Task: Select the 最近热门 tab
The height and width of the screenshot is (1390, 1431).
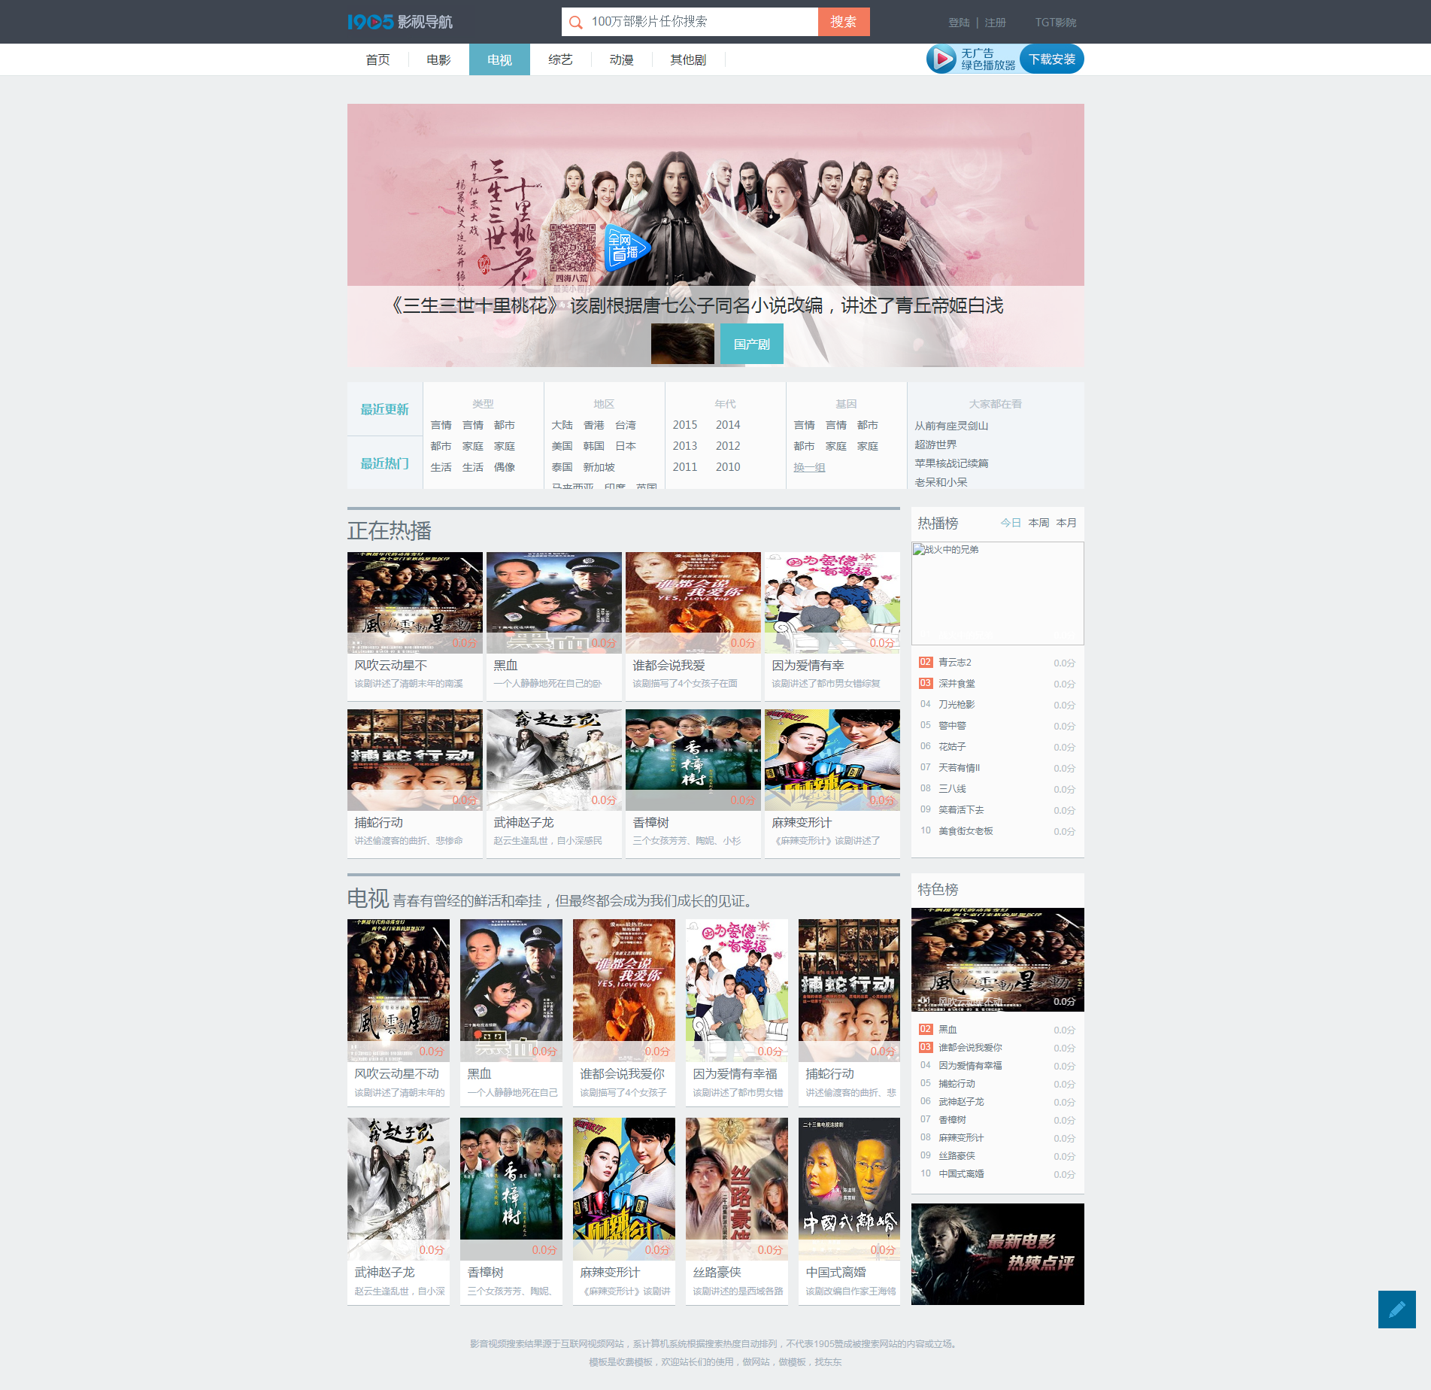Action: (x=385, y=463)
